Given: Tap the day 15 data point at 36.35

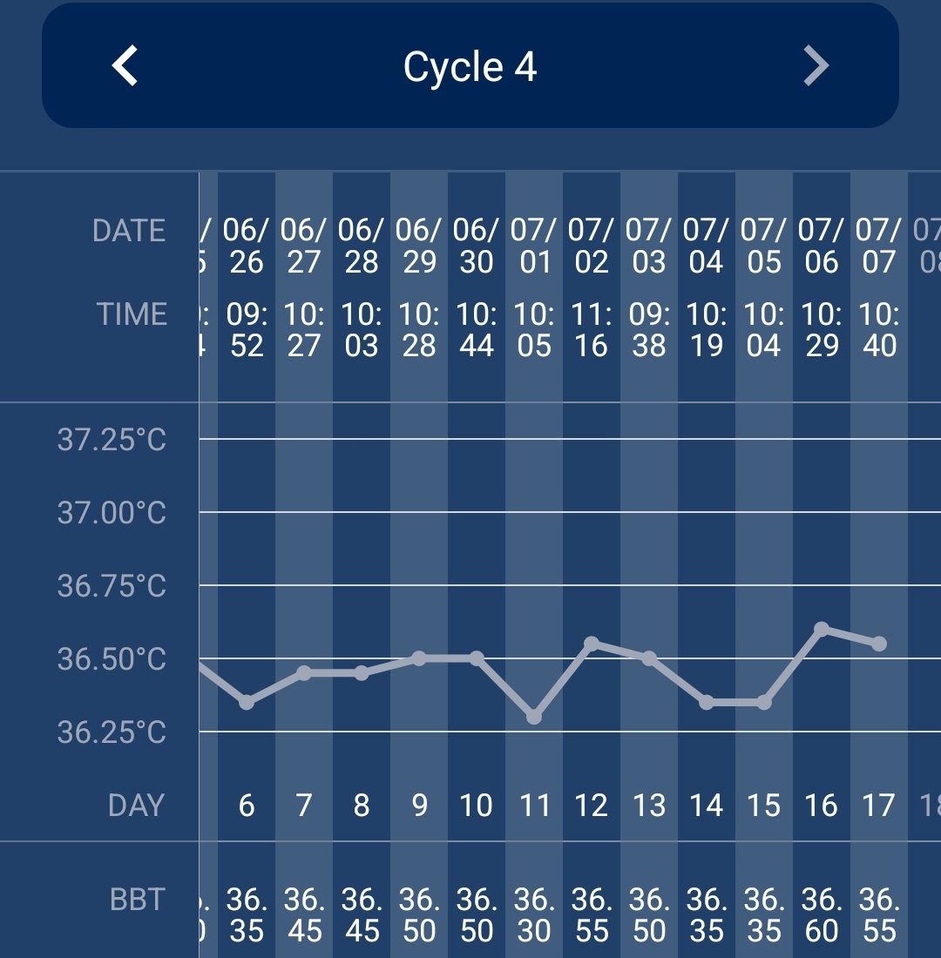Looking at the screenshot, I should pyautogui.click(x=764, y=702).
